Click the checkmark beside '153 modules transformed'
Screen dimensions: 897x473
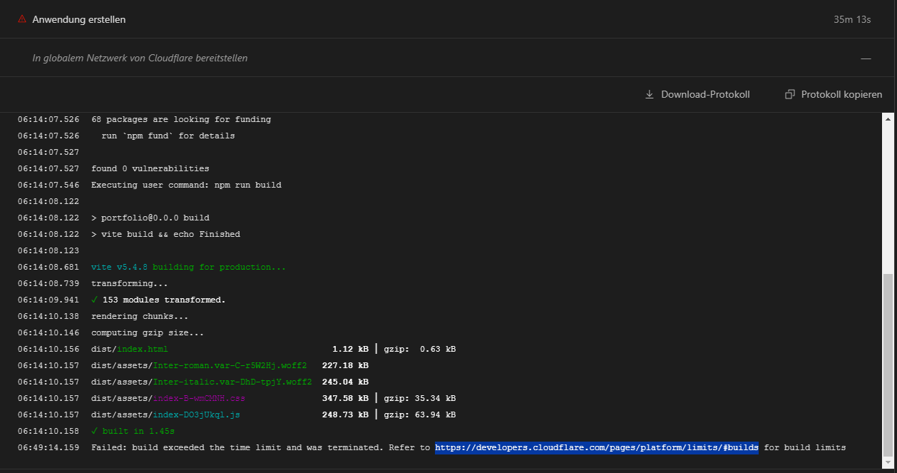tap(94, 300)
